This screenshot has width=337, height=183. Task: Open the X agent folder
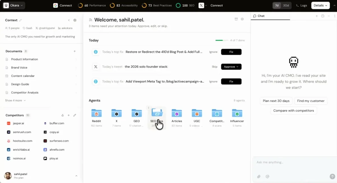click(x=116, y=118)
